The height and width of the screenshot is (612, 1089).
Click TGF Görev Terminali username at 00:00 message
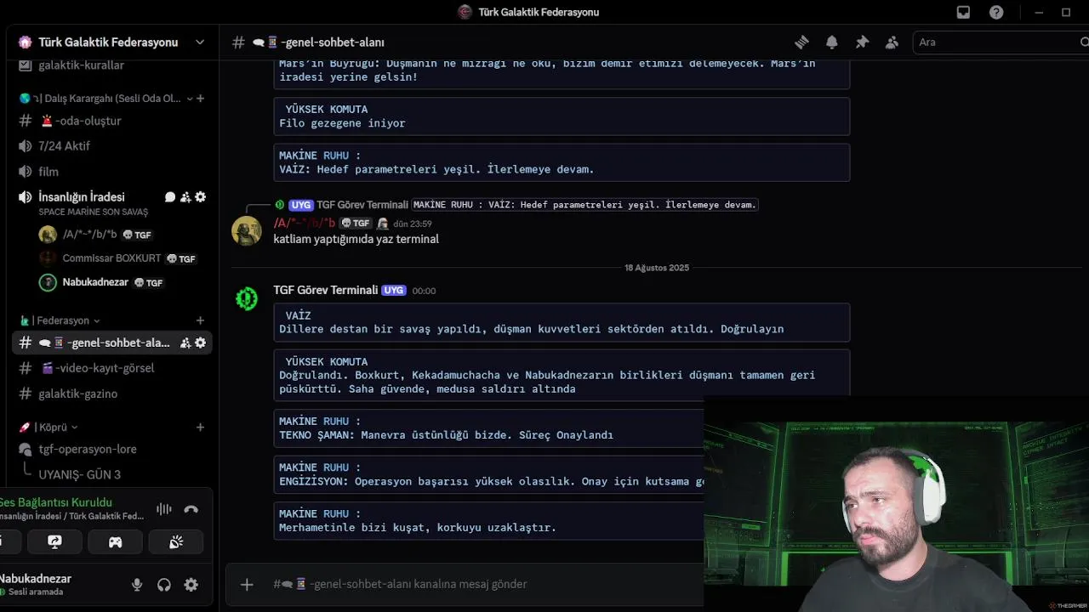(x=325, y=290)
